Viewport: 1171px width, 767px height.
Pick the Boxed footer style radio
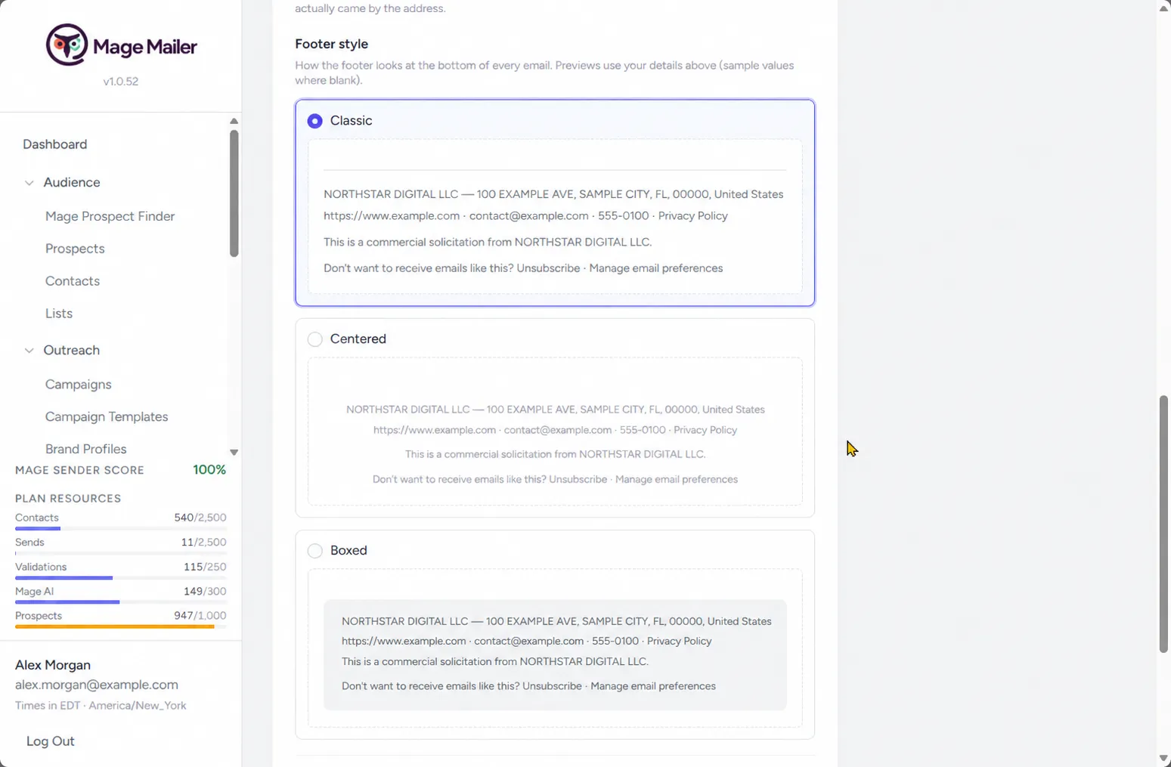click(x=315, y=551)
